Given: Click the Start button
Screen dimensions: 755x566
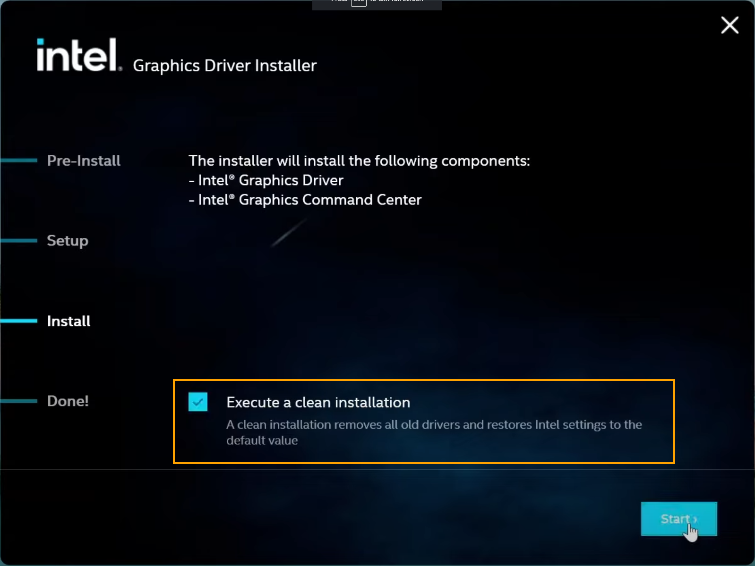Looking at the screenshot, I should point(678,519).
